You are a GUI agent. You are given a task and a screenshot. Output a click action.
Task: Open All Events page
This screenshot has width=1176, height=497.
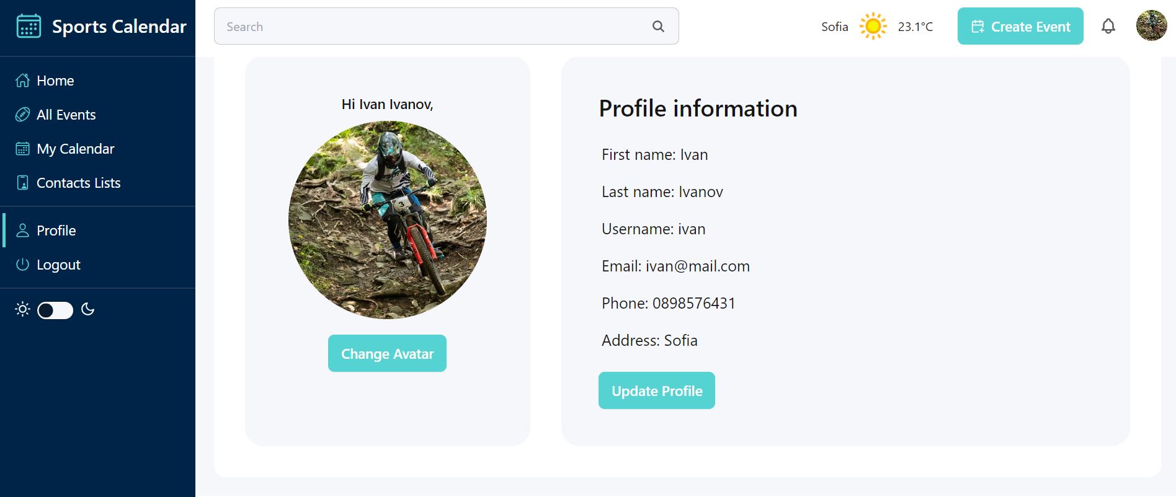66,115
